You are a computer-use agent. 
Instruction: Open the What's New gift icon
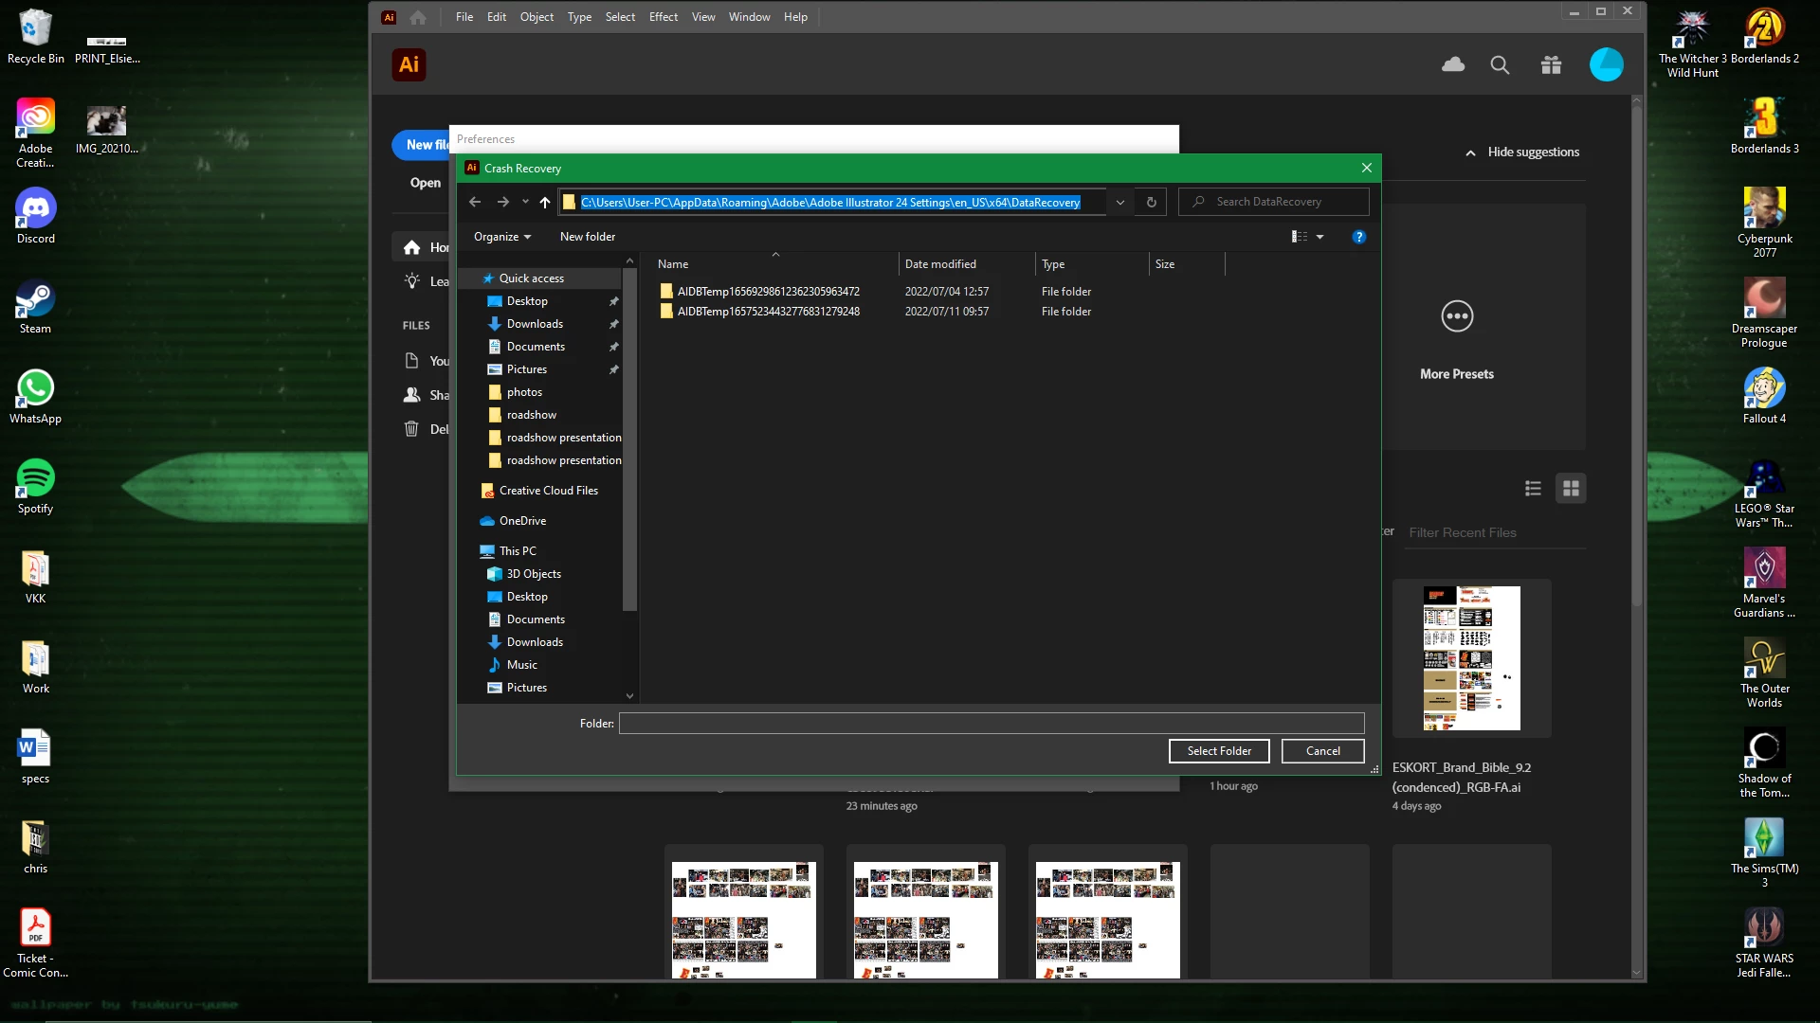coord(1551,64)
